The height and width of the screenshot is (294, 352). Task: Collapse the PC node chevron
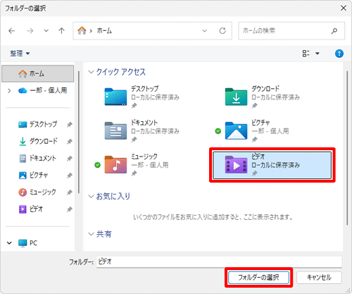pyautogui.click(x=9, y=243)
